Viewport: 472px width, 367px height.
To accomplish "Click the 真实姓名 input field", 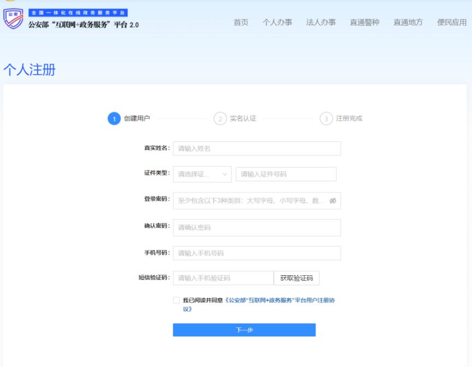I will click(257, 149).
